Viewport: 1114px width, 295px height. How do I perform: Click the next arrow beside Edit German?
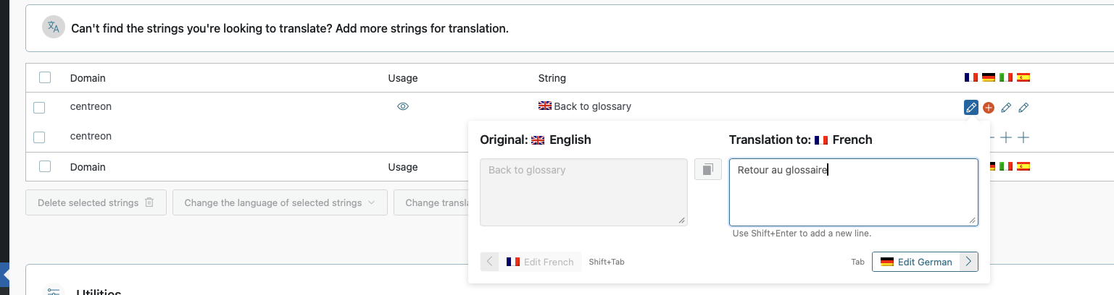click(968, 262)
